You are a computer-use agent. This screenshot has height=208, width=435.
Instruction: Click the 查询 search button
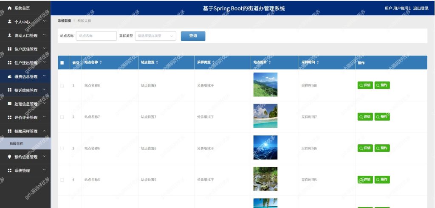(x=193, y=36)
